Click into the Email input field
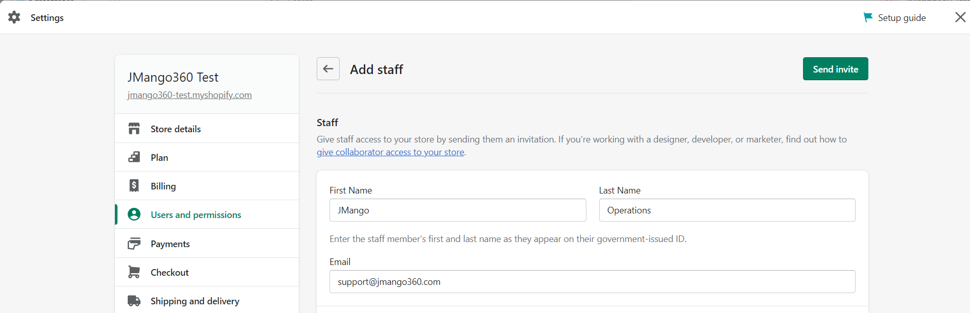Screen dimensions: 970x313 pos(592,282)
